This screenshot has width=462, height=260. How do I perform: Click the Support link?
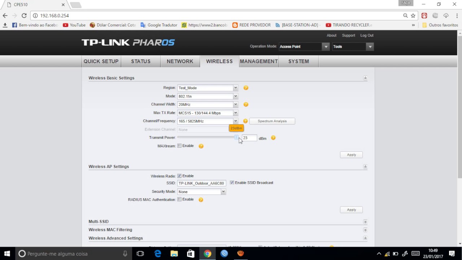tap(348, 35)
